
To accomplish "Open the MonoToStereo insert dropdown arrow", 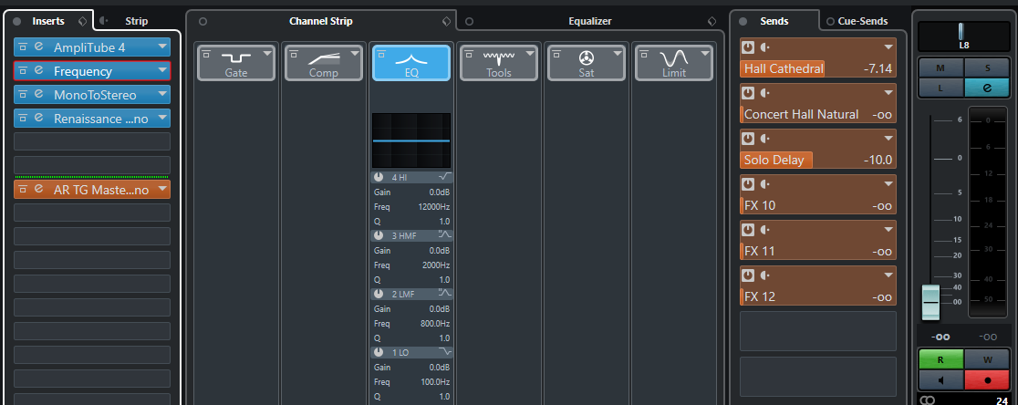I will click(x=161, y=95).
